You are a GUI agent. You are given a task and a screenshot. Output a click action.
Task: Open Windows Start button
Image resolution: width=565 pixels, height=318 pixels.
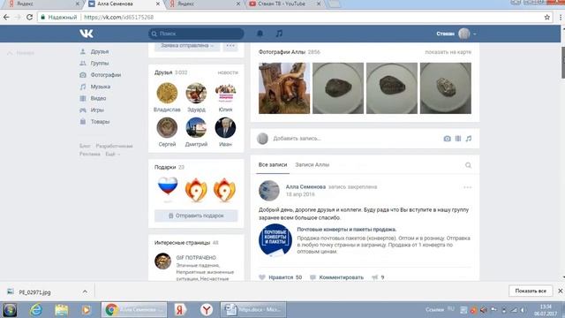pyautogui.click(x=10, y=310)
